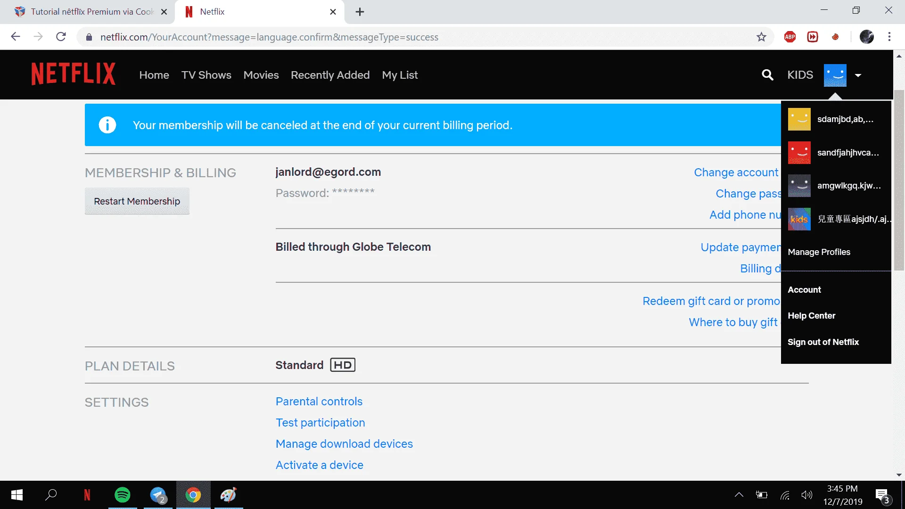The image size is (905, 509).
Task: Open the Wi-Fi network tray icon
Action: [x=784, y=495]
